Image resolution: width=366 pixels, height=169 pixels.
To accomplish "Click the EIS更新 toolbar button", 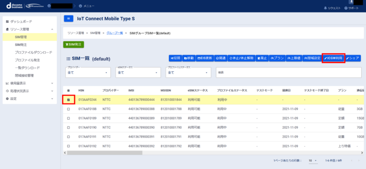I will [x=204, y=58].
